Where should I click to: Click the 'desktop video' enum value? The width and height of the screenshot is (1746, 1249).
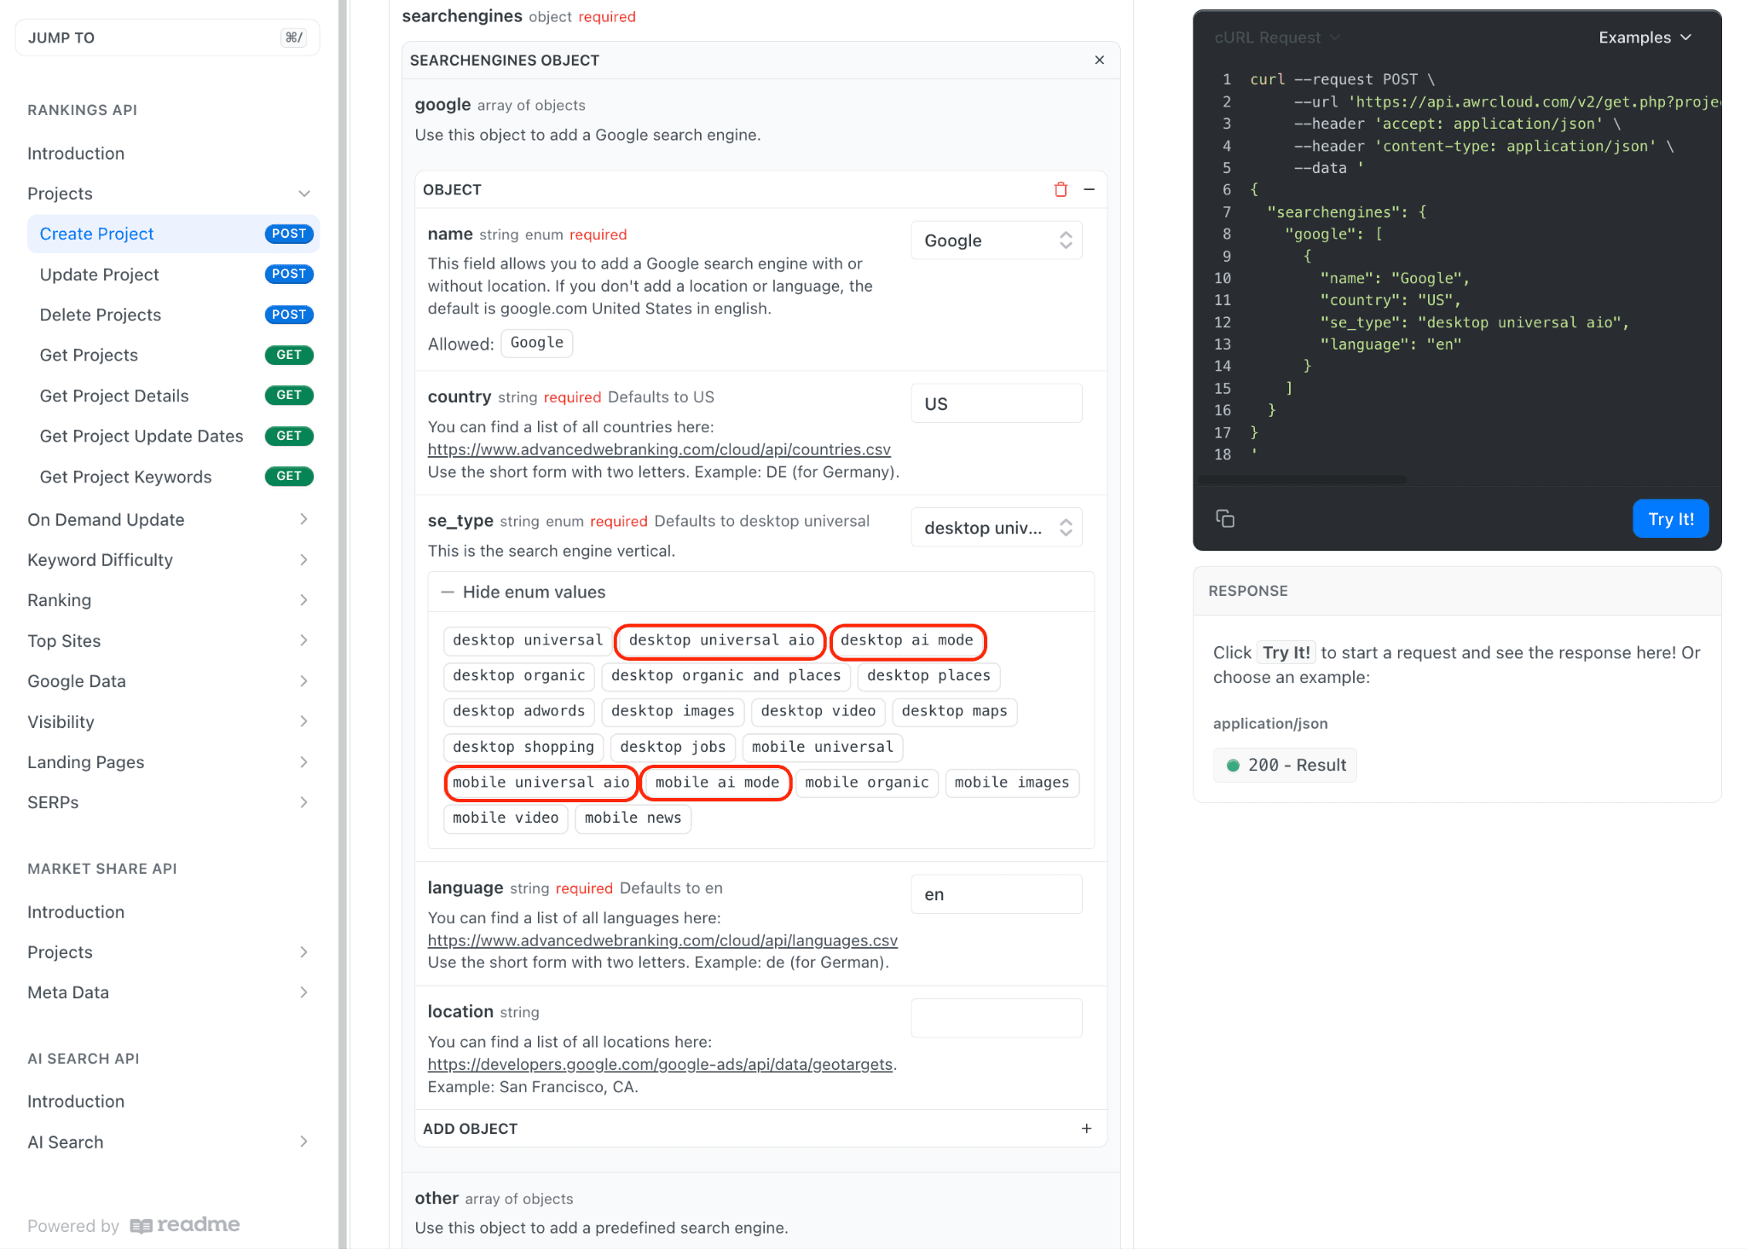818,711
